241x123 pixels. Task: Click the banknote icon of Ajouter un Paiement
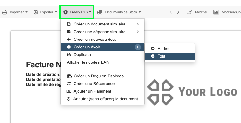(69, 91)
